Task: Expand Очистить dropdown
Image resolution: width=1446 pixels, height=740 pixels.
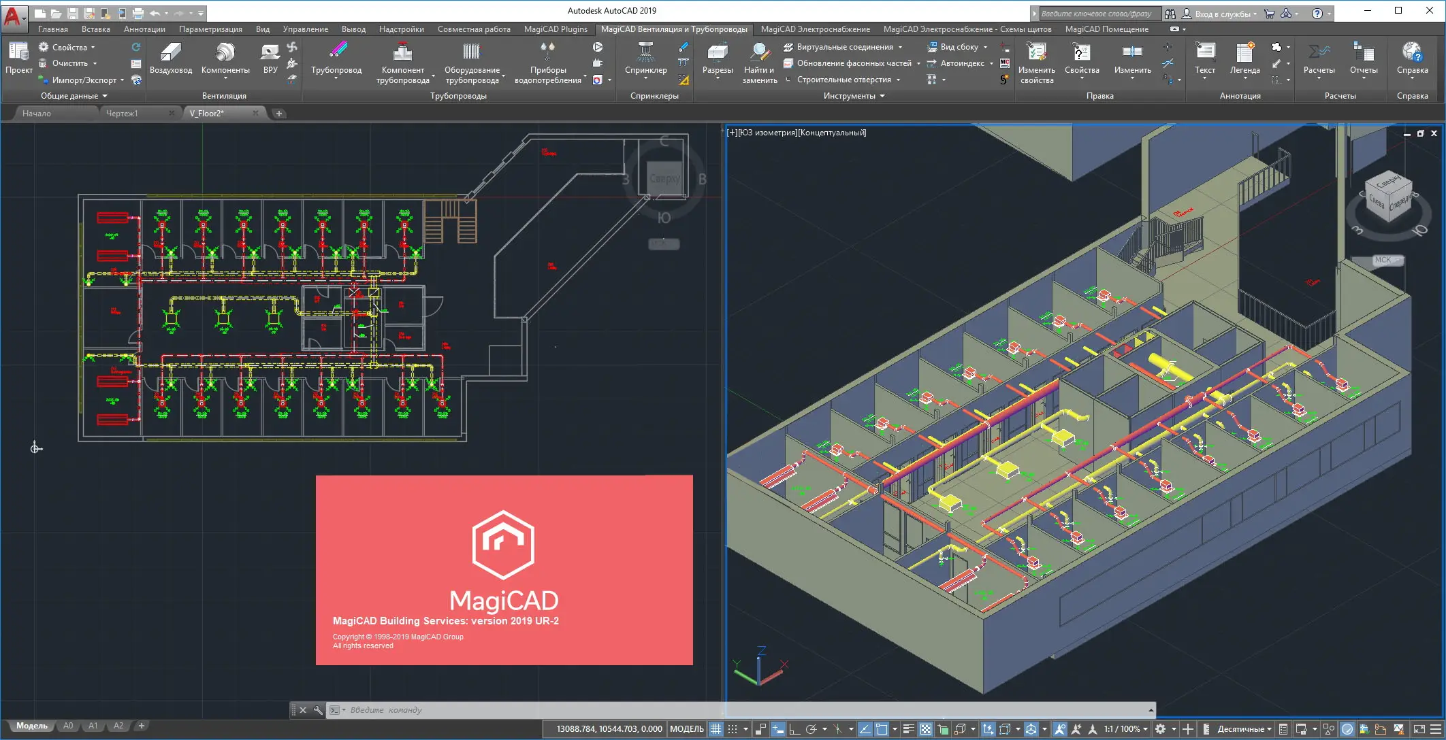Action: 95,63
